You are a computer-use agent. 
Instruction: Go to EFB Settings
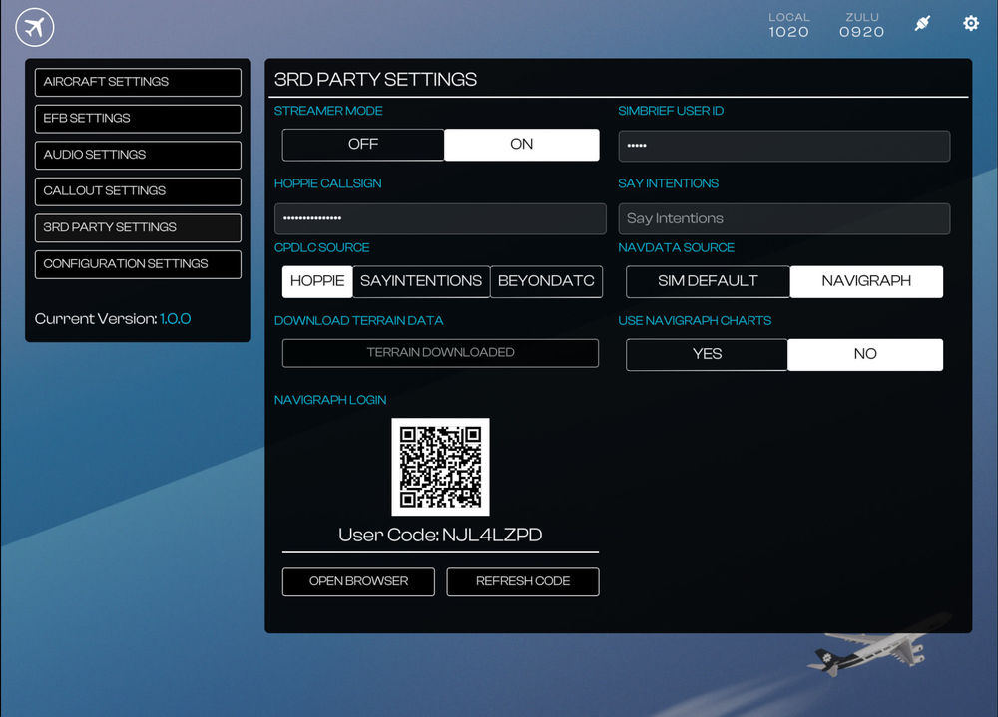coord(138,119)
